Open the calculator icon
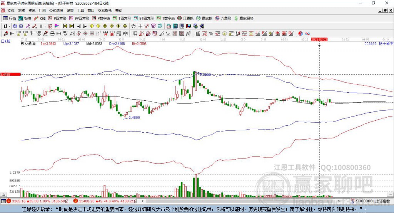 pyautogui.click(x=175, y=26)
